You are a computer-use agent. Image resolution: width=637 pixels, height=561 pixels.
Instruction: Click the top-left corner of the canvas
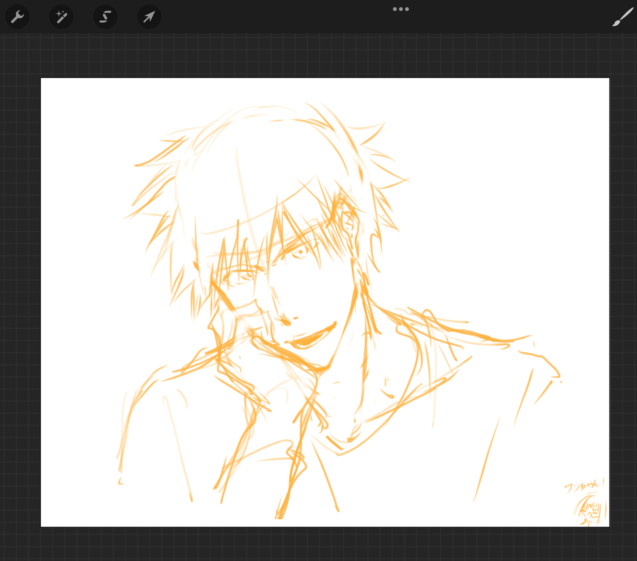42,80
